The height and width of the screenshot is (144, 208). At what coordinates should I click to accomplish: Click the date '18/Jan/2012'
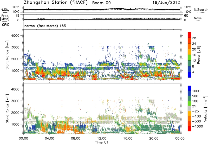(166, 3)
